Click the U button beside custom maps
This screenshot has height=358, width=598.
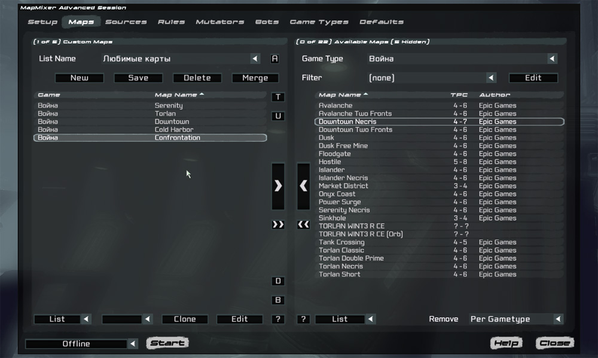click(278, 116)
